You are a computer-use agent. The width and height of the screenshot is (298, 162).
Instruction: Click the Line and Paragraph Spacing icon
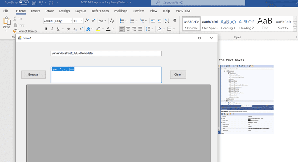[x=148, y=29]
